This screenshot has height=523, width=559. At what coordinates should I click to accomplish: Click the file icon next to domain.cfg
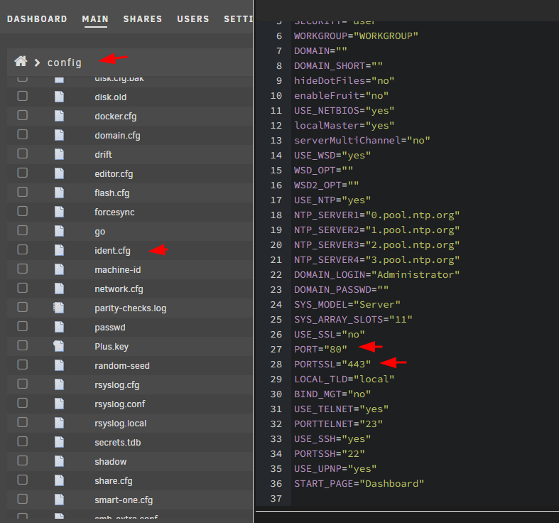point(59,135)
